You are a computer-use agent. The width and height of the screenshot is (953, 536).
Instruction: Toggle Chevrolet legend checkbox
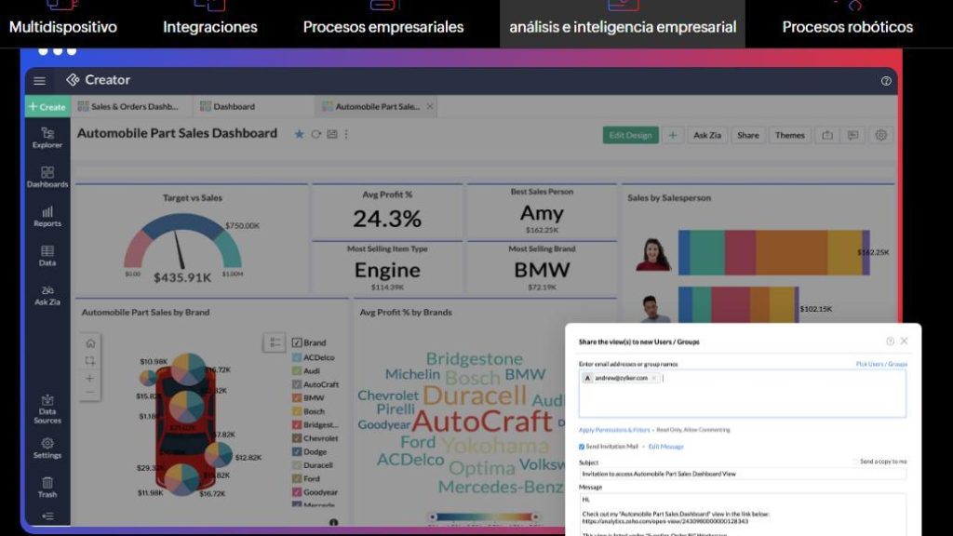point(297,438)
